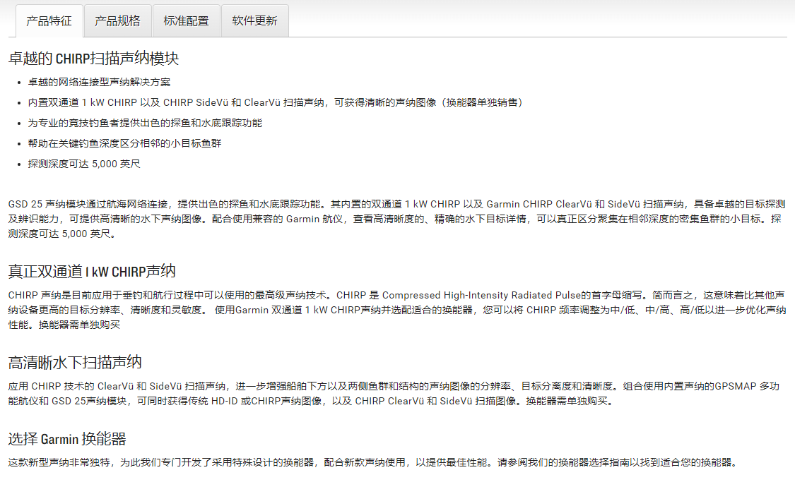Click paragraph starting 这款新型声纳非常独特
Image resolution: width=795 pixels, height=482 pixels.
click(x=372, y=462)
